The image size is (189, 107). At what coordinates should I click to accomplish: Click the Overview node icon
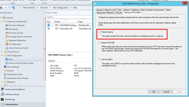pos(4,18)
